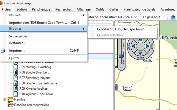This screenshot has height=110, width=177.
Task: Open the Fichier menu
Action: [7, 9]
